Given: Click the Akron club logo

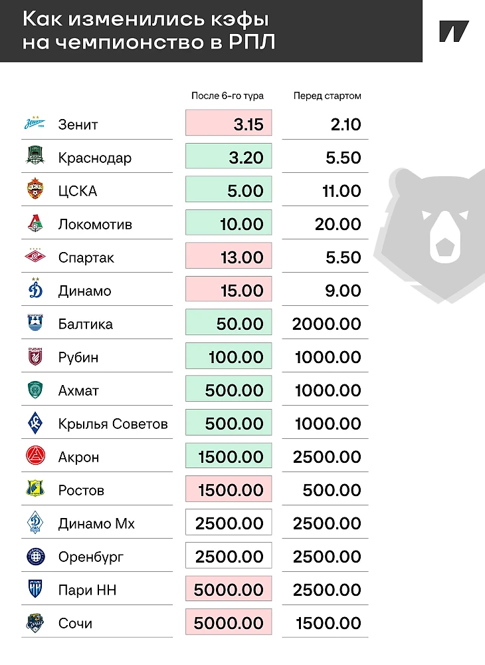Looking at the screenshot, I should pyautogui.click(x=35, y=456).
